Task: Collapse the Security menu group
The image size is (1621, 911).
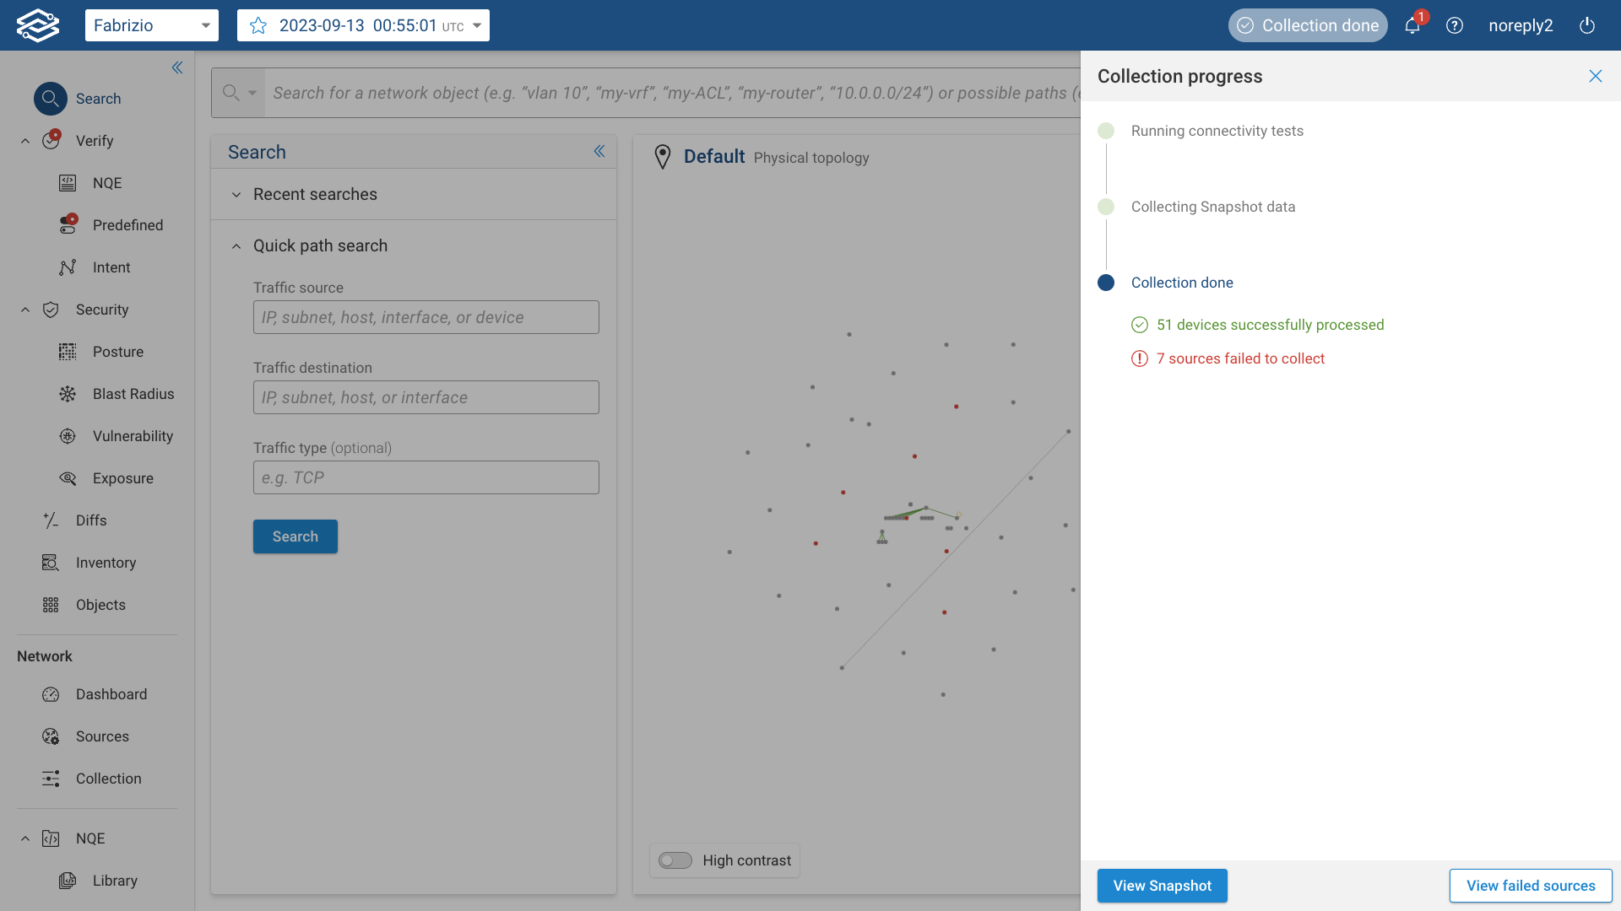Action: click(x=25, y=310)
